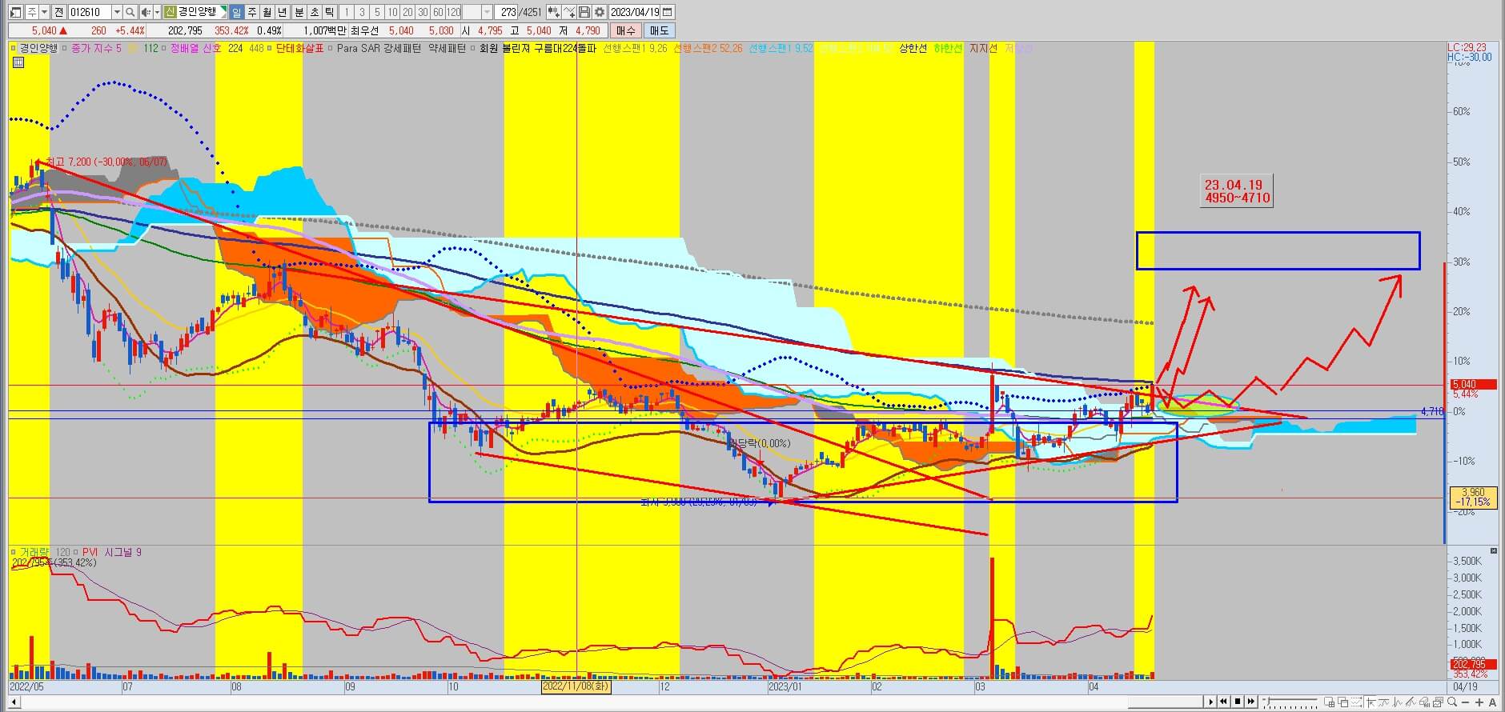Click the plus zoom-in icon
This screenshot has width=1505, height=712.
[x=1479, y=702]
